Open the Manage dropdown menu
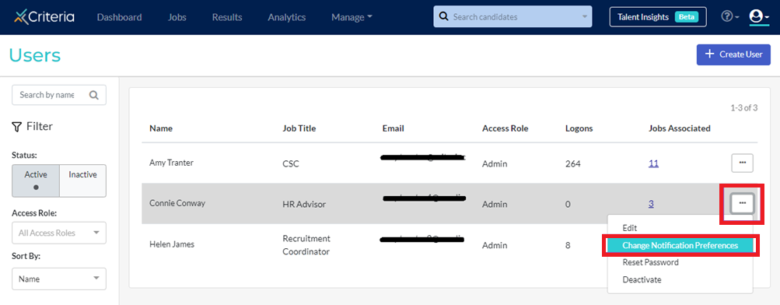The image size is (780, 305). (352, 17)
